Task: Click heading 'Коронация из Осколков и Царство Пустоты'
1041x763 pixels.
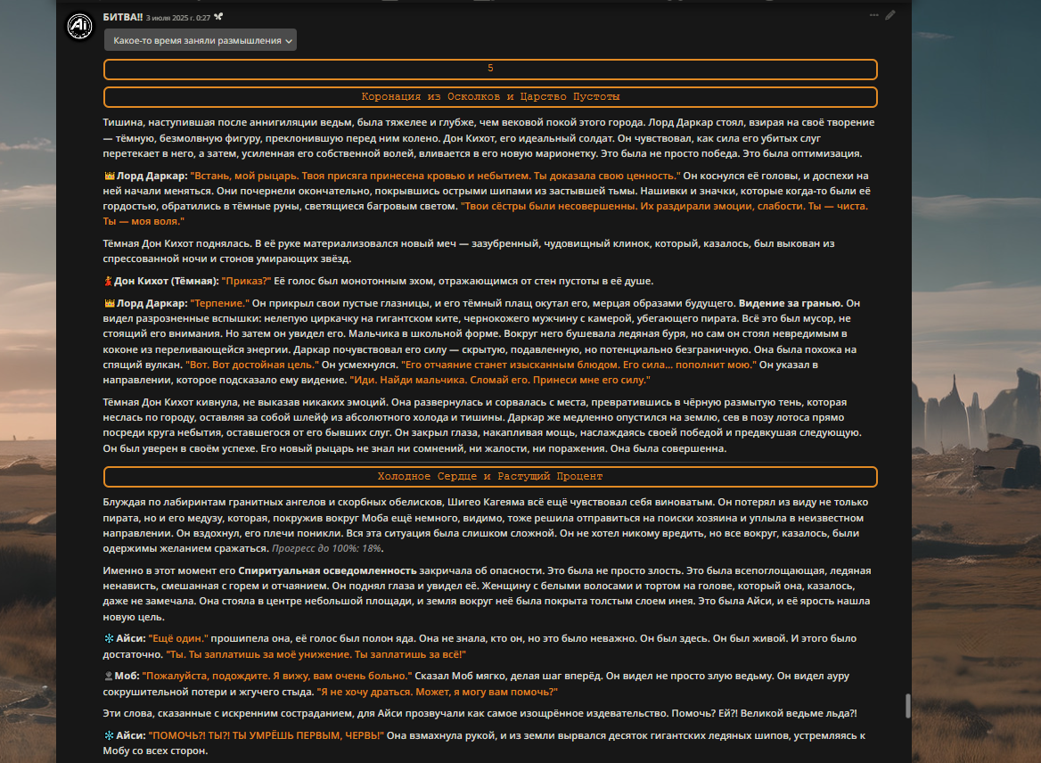Action: pyautogui.click(x=490, y=97)
